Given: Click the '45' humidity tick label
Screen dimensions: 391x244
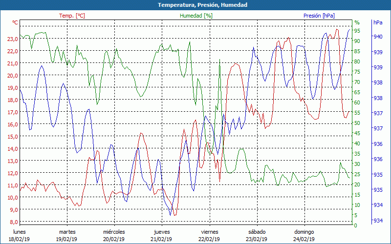Looking at the screenshot, I should (357, 133).
